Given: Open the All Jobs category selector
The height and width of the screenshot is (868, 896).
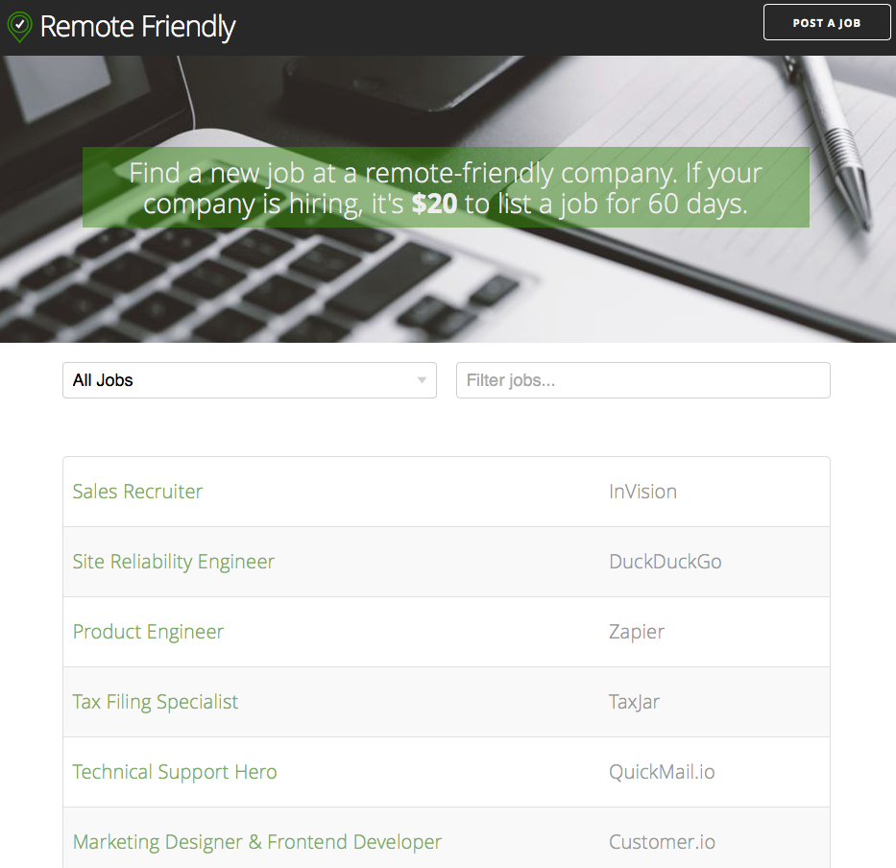Looking at the screenshot, I should 249,380.
